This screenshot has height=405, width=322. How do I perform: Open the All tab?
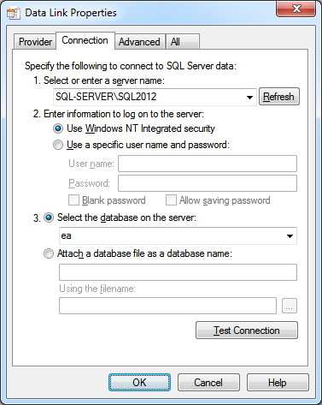click(x=183, y=42)
